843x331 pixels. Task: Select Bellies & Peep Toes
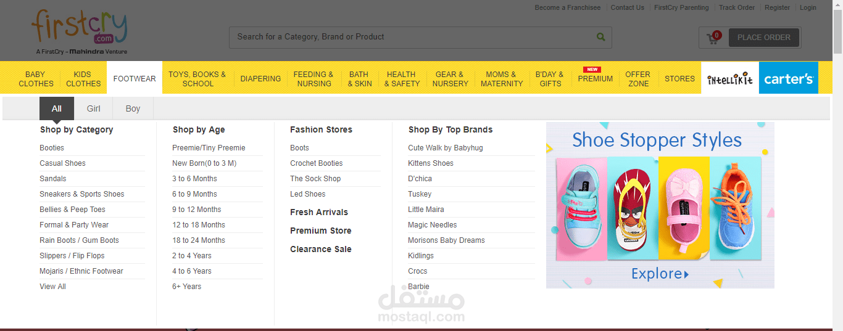pos(73,210)
